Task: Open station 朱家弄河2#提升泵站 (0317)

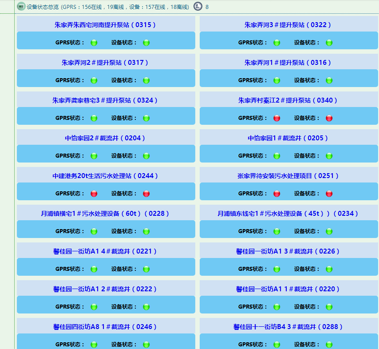Action: coord(105,63)
